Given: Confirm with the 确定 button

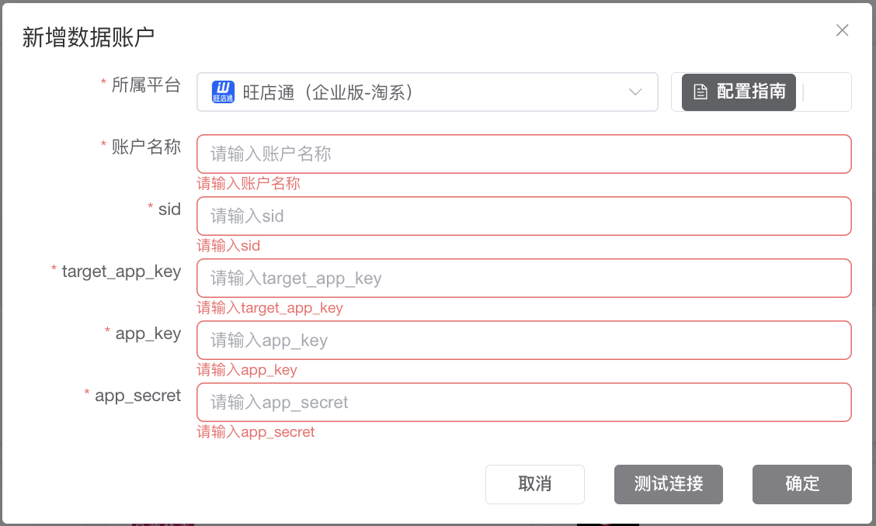Looking at the screenshot, I should click(801, 484).
